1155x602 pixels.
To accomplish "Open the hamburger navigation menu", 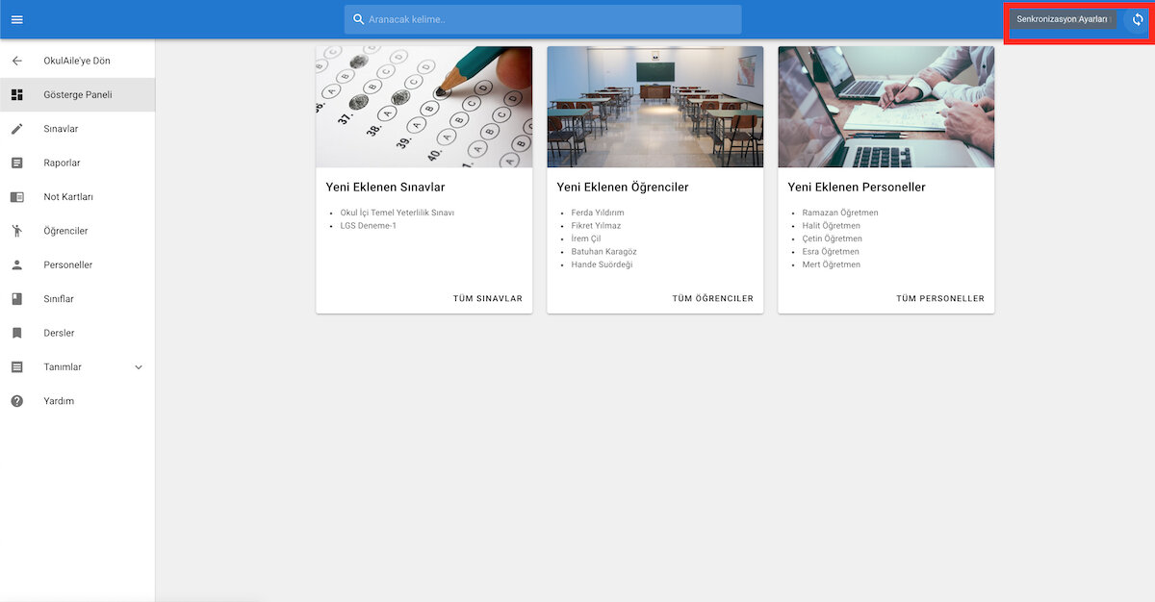I will [16, 19].
